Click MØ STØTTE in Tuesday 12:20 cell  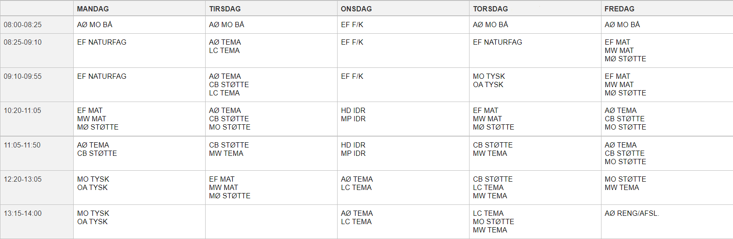point(230,196)
